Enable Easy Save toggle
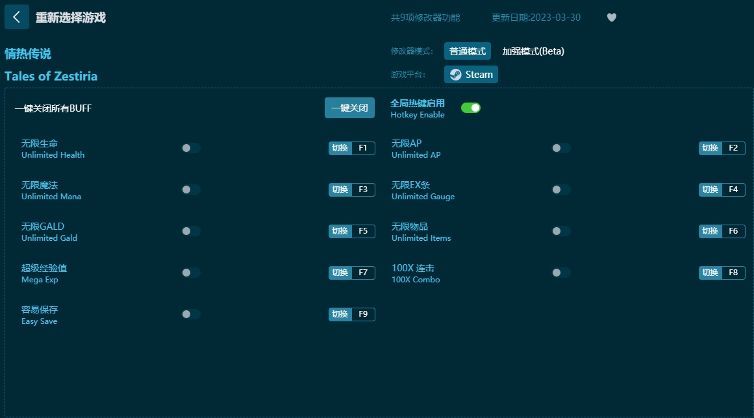This screenshot has height=418, width=754. coord(191,314)
